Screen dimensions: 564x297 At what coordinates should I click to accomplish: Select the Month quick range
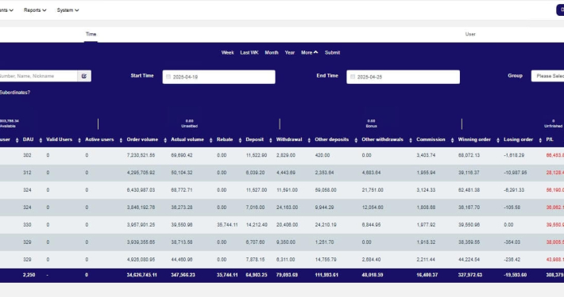pos(272,52)
